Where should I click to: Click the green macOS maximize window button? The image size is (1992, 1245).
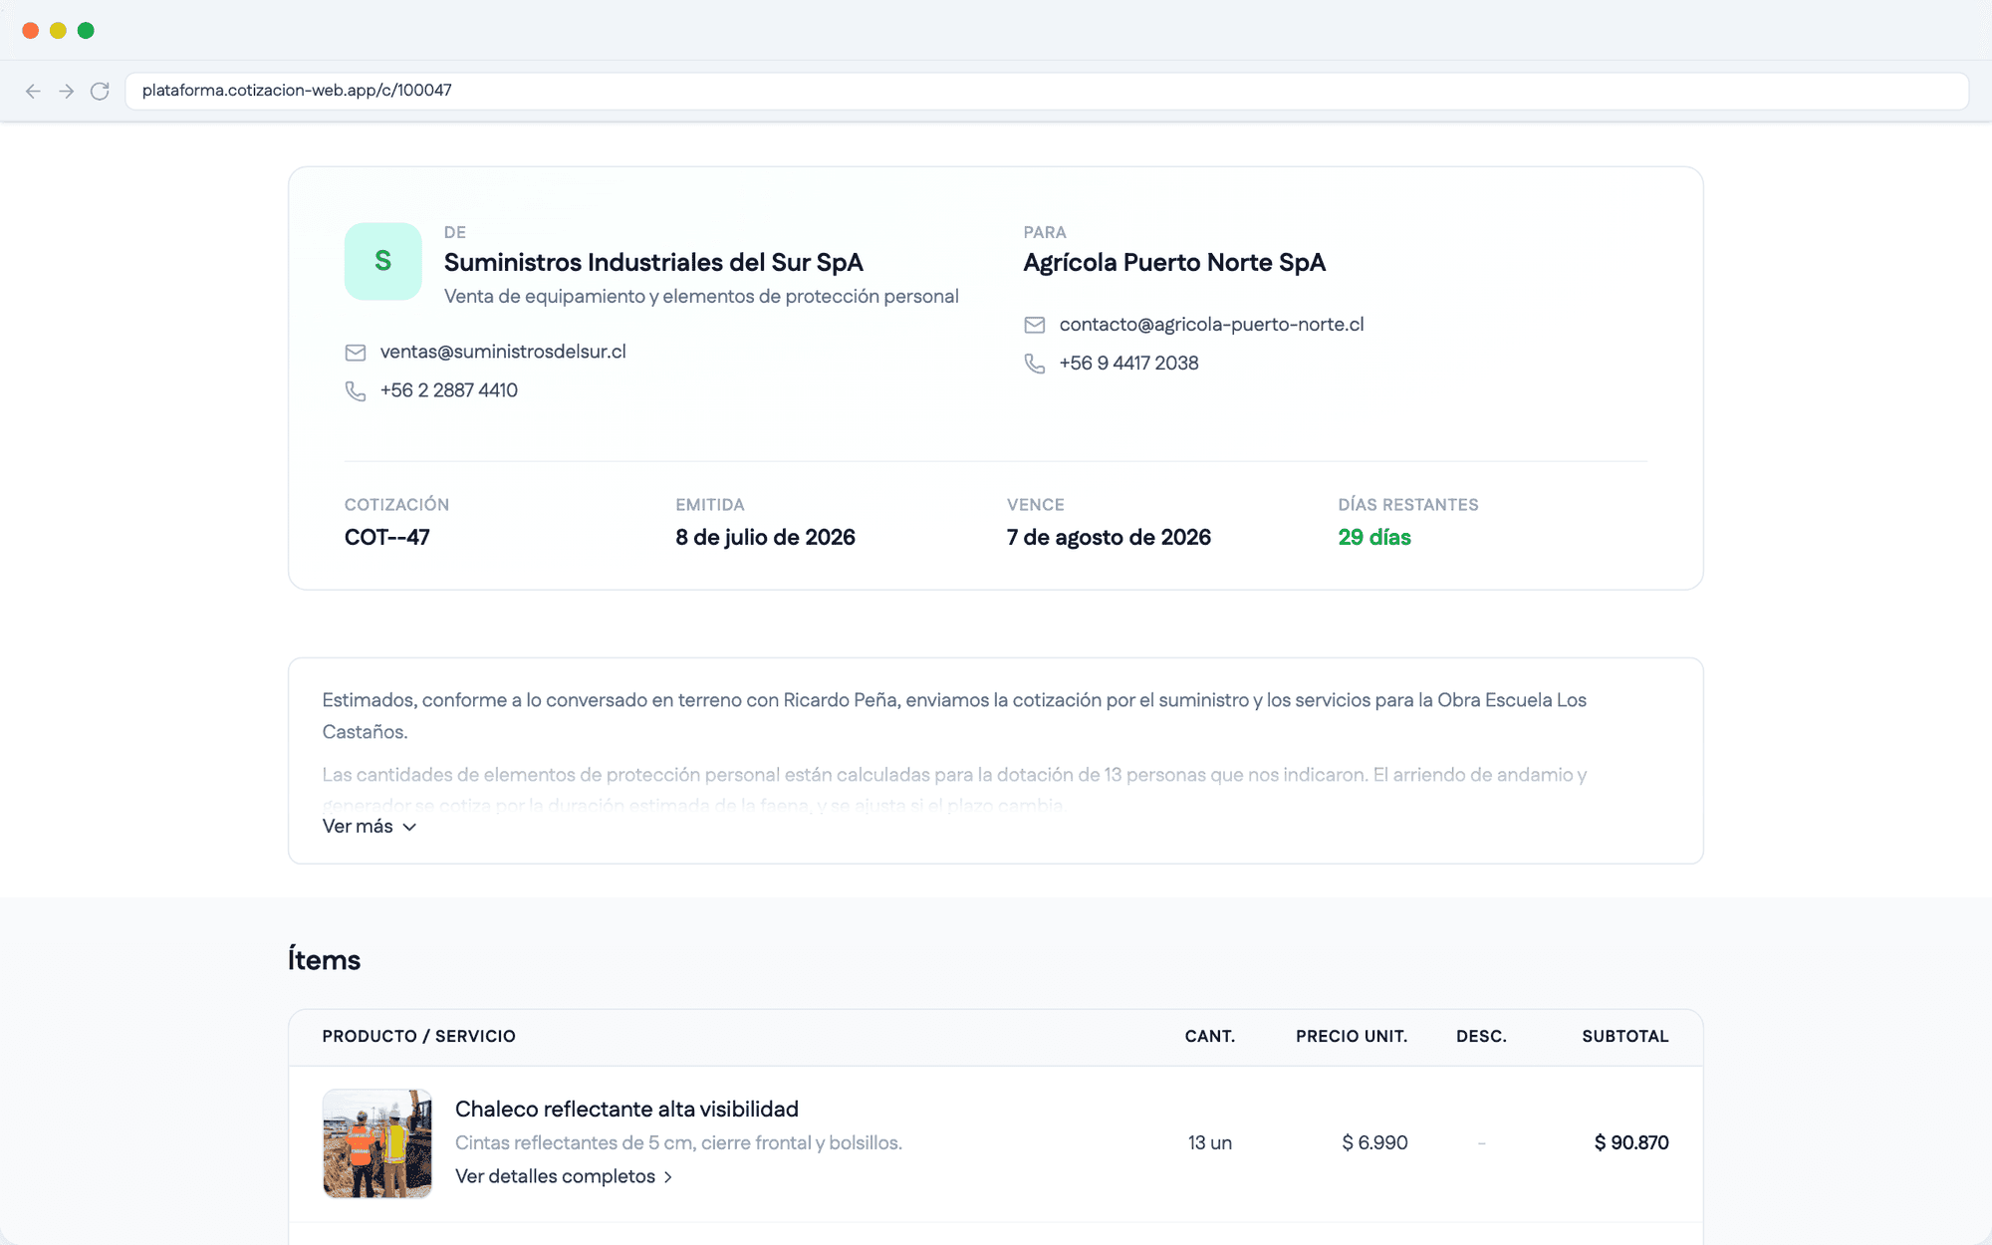click(86, 31)
